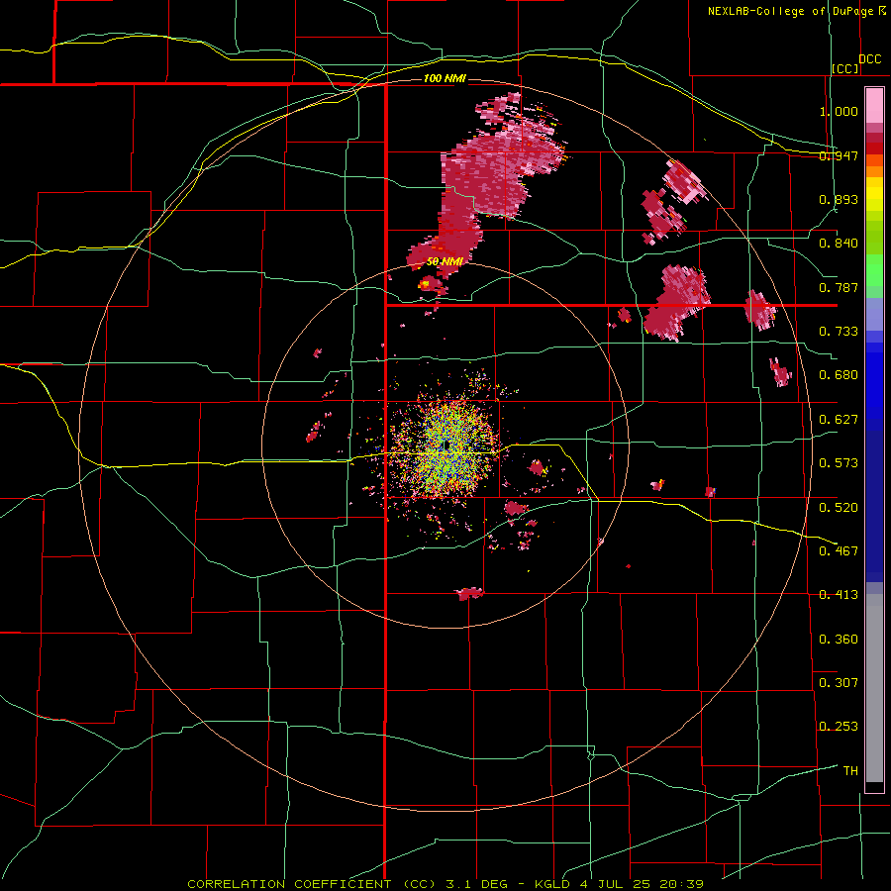
Task: Pick the light pink swatch atop the color bar
Action: tap(874, 106)
